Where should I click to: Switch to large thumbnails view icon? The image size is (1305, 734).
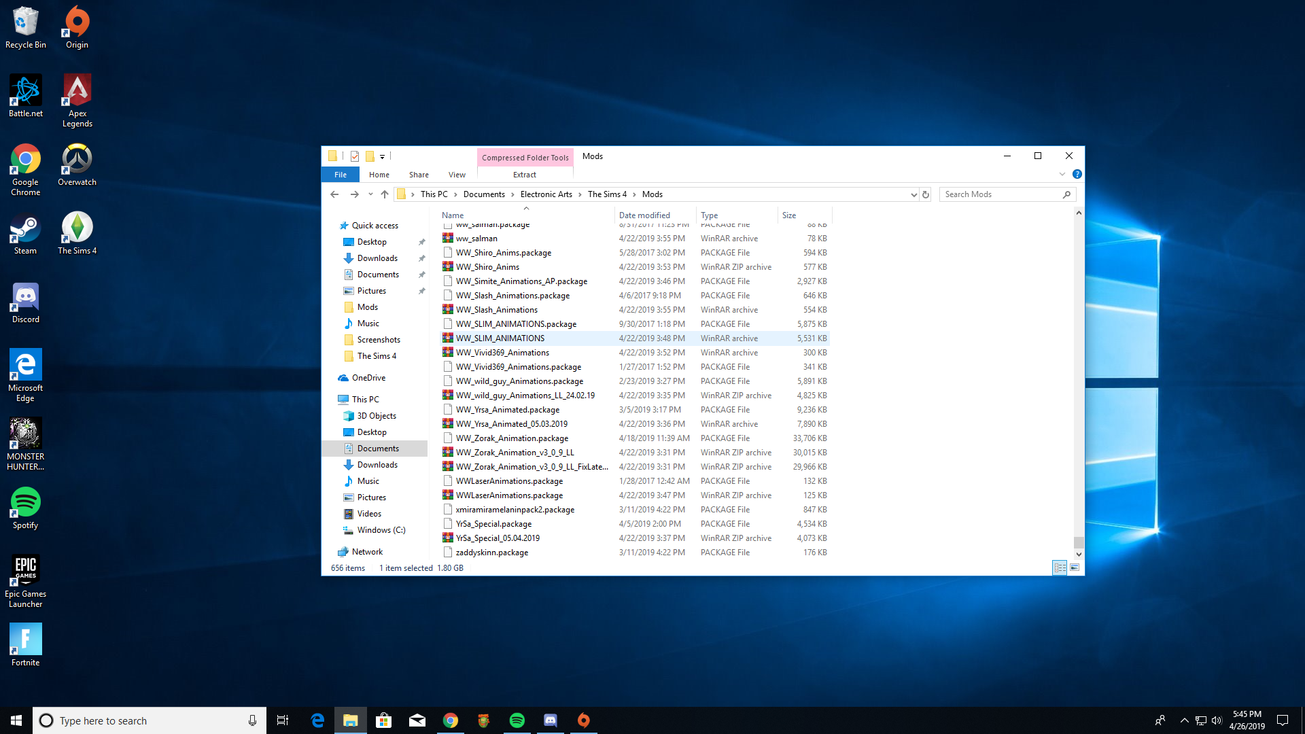click(1075, 568)
